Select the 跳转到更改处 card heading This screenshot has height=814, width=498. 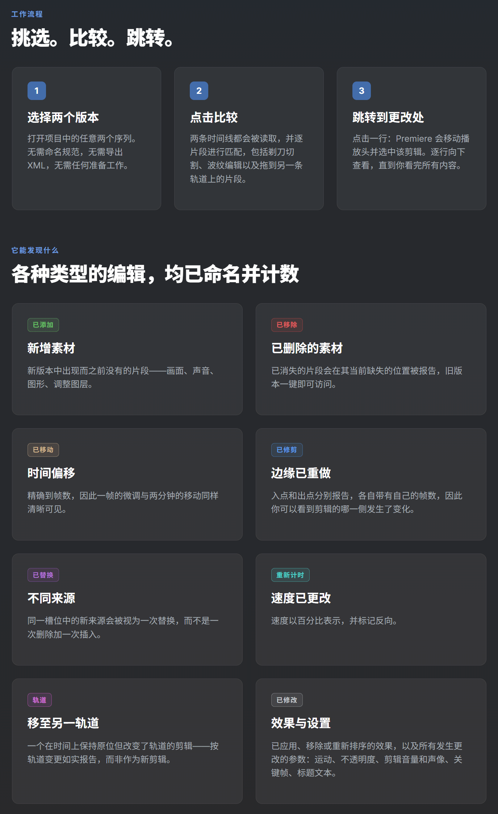coord(388,117)
